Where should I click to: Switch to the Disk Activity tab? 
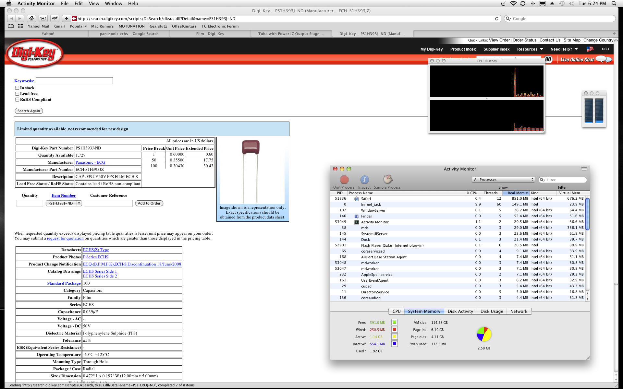coord(460,311)
